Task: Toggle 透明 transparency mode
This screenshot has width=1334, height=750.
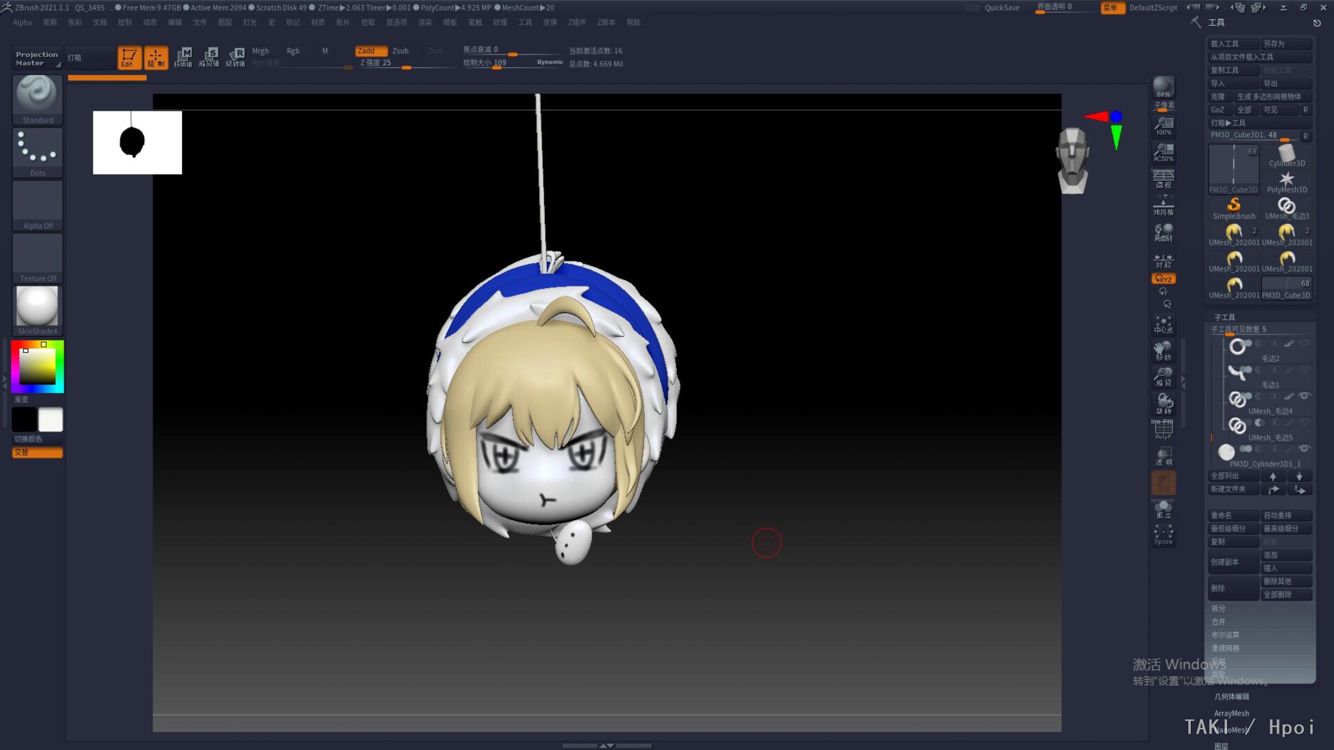Action: [x=1163, y=456]
